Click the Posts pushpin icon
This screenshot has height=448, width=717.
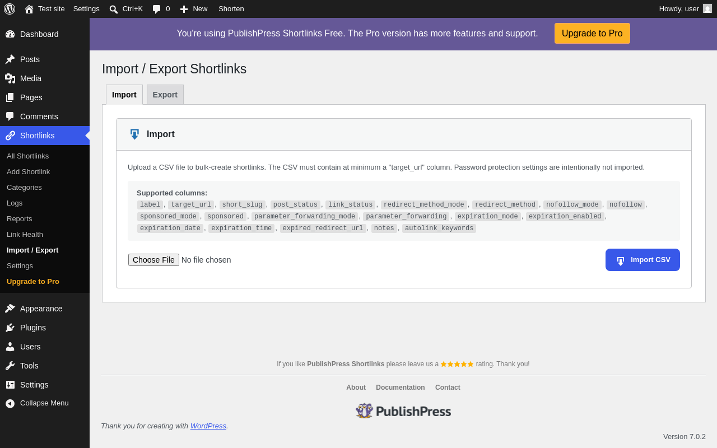(10, 59)
